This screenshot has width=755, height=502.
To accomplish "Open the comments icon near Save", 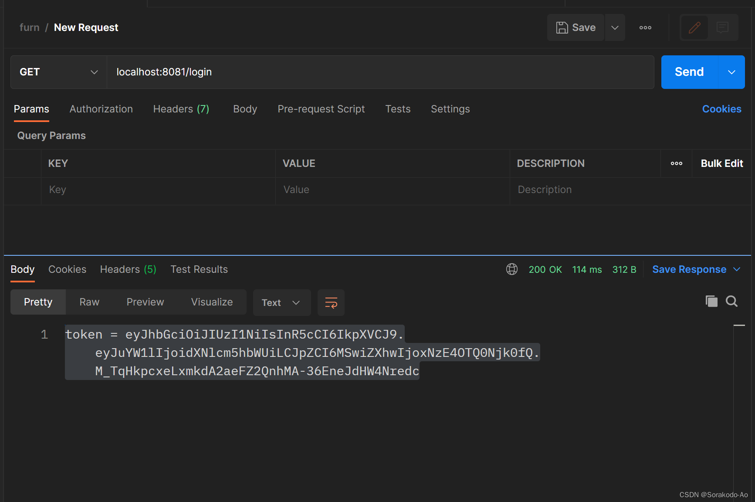I will coord(723,27).
